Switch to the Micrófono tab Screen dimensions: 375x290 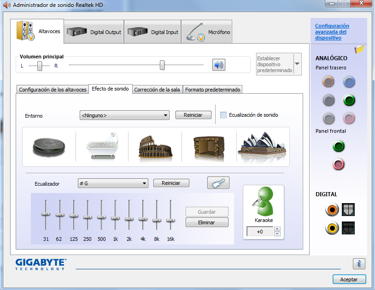207,32
